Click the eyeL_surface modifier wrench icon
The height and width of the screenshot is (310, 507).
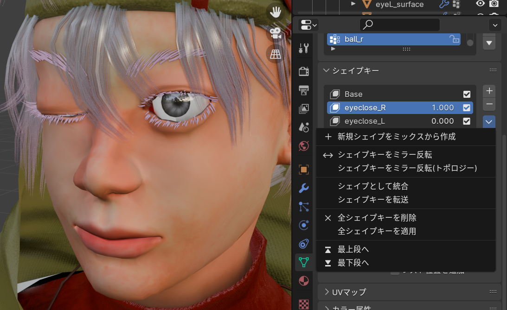[x=444, y=4]
